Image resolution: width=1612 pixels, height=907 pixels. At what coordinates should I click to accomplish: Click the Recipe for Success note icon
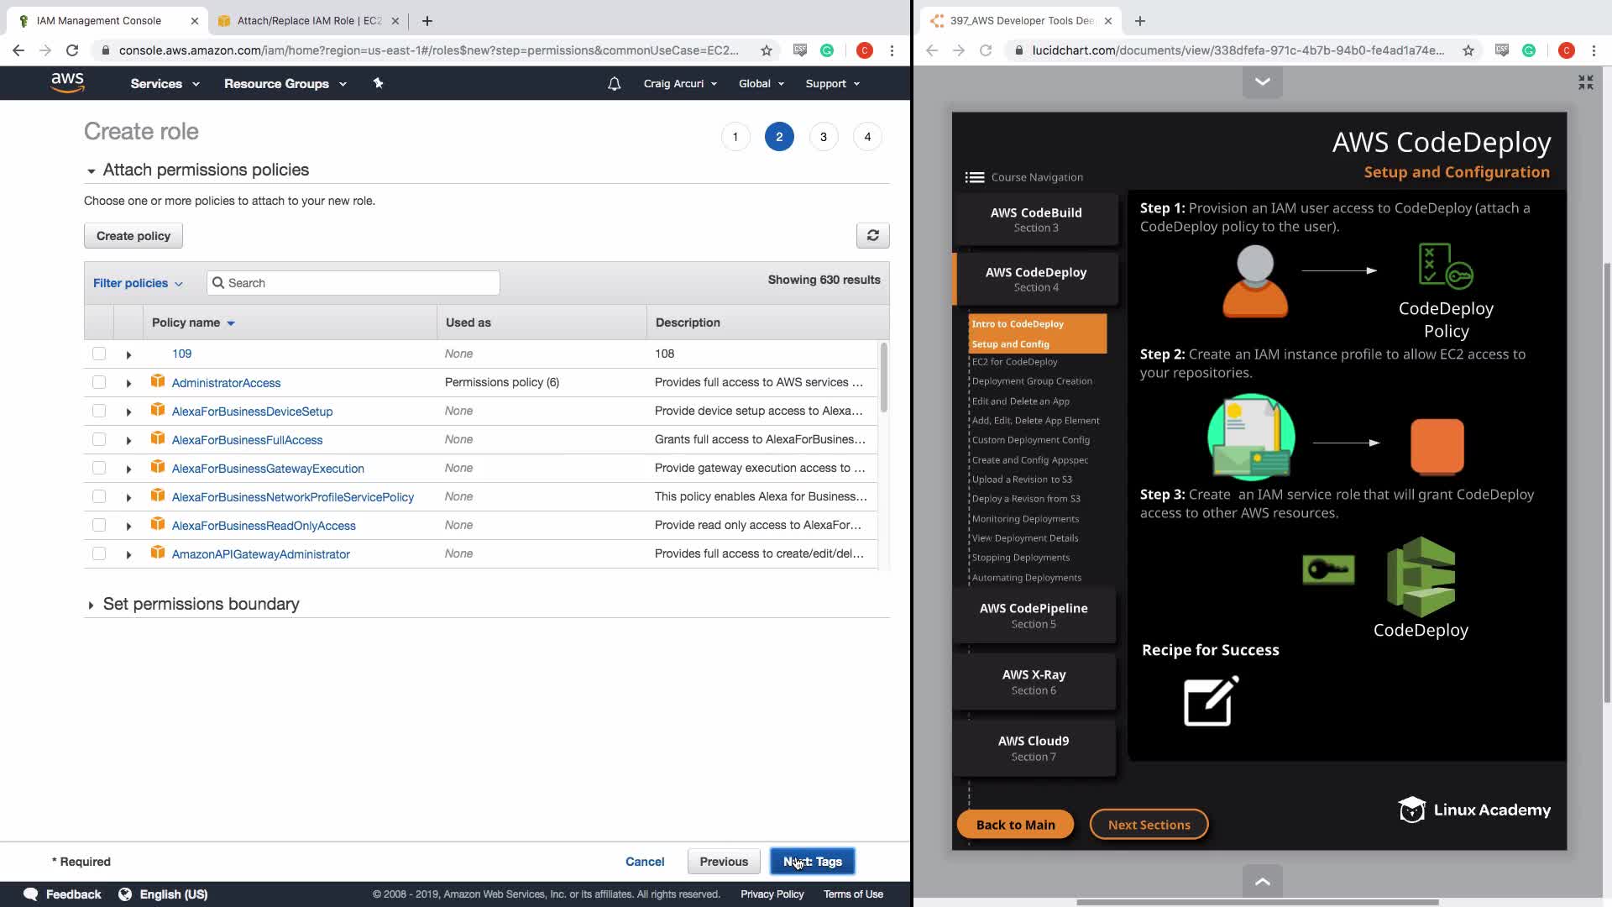pyautogui.click(x=1210, y=701)
